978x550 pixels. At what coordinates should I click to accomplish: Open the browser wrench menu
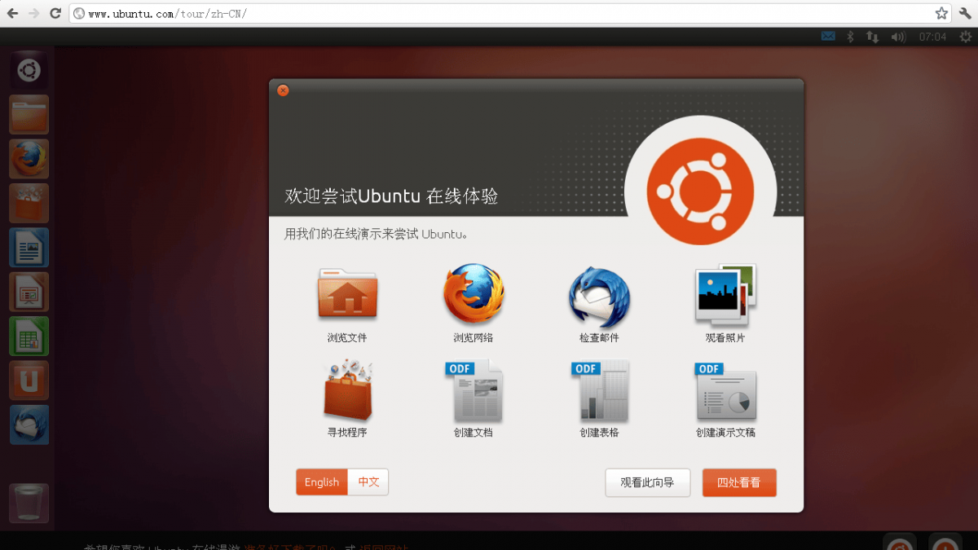965,13
